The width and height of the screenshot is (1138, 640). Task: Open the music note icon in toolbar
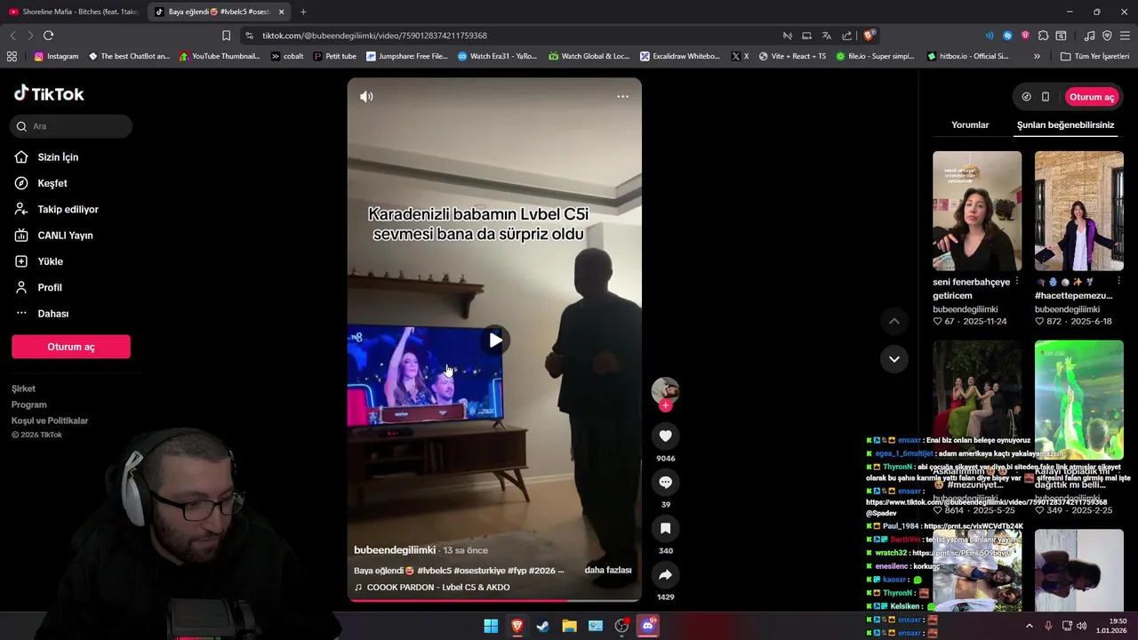(x=1089, y=36)
